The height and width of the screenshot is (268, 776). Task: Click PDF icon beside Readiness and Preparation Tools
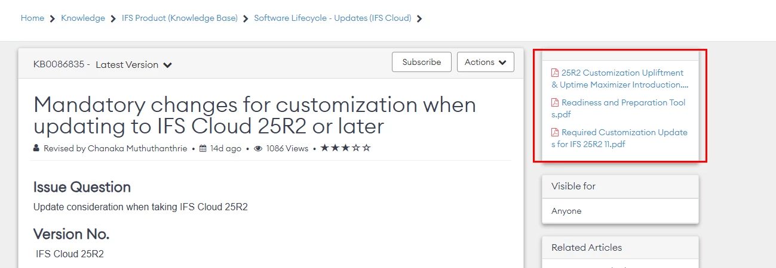pos(555,102)
